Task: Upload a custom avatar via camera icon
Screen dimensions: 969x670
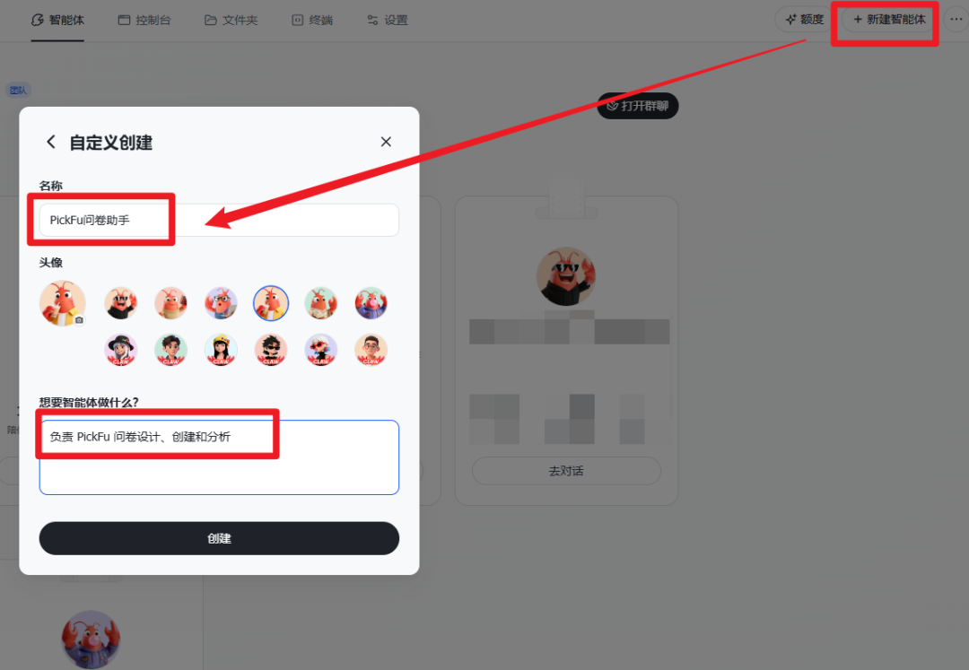Action: pos(79,320)
